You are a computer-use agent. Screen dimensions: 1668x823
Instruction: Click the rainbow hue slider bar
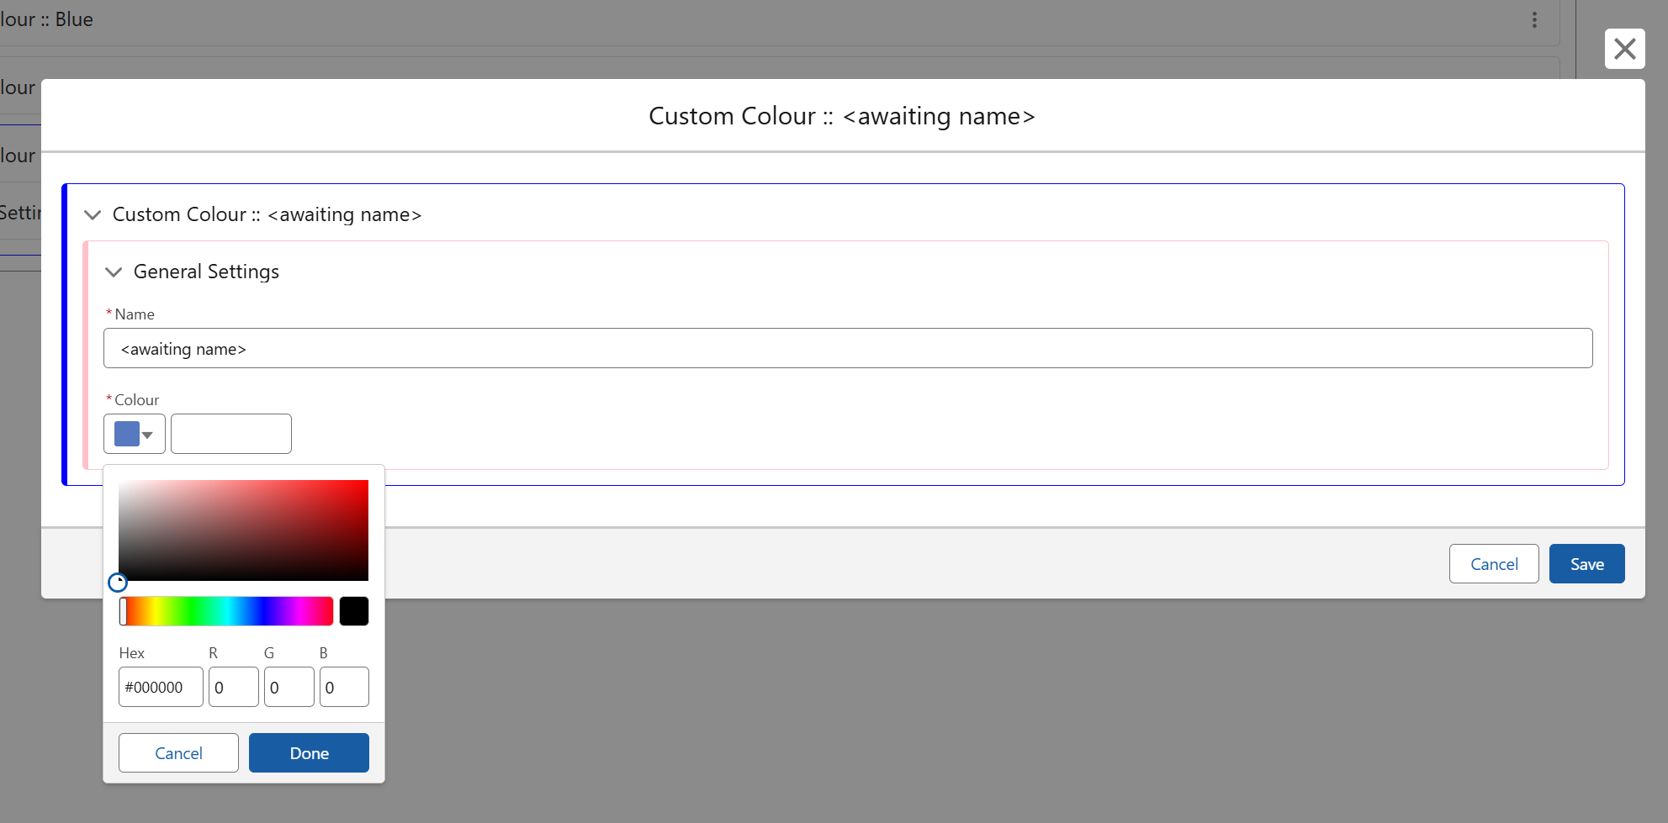coord(227,611)
